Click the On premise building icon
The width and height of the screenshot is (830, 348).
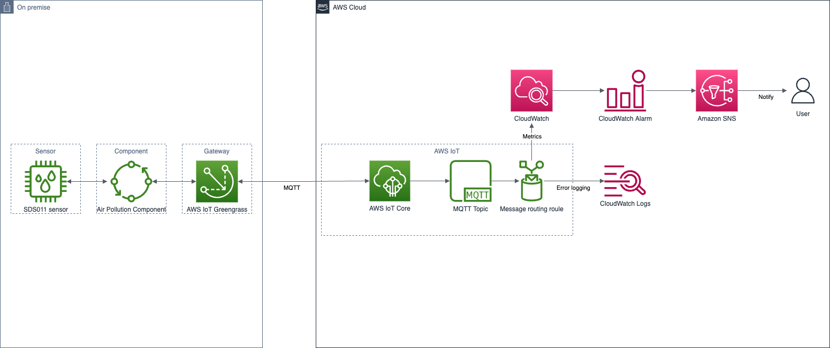(7, 7)
